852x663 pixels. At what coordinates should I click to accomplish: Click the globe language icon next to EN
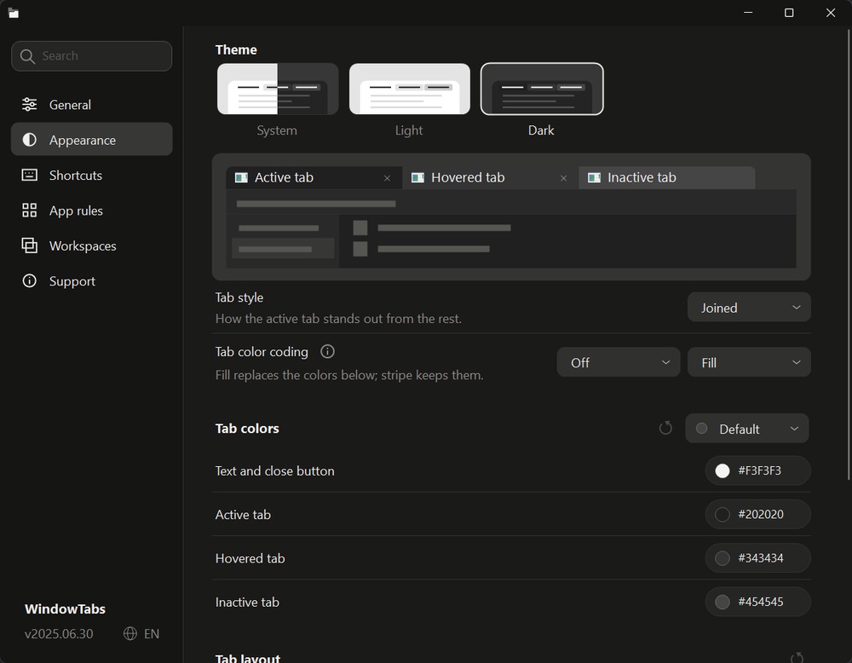(130, 634)
